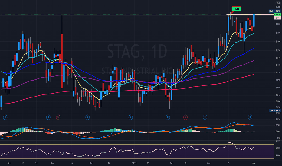
Task: Click the Dec label on the time axis
Action: (91, 163)
